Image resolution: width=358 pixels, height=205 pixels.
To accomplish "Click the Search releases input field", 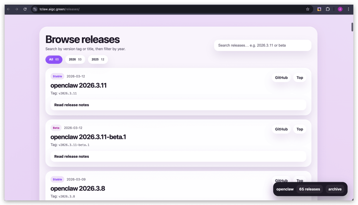I will (x=263, y=45).
